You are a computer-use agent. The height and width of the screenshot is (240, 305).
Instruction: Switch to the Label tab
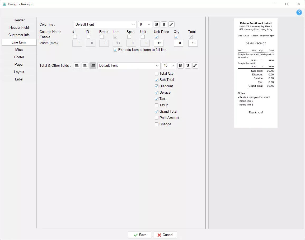pyautogui.click(x=19, y=79)
